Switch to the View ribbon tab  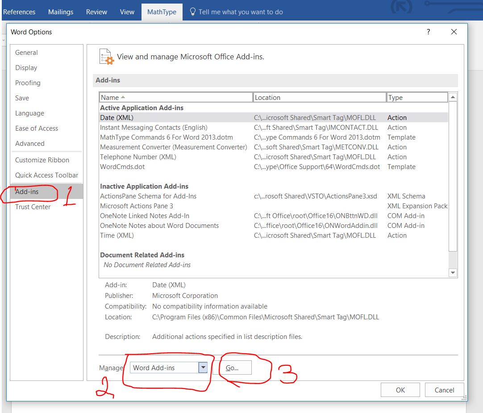(127, 12)
